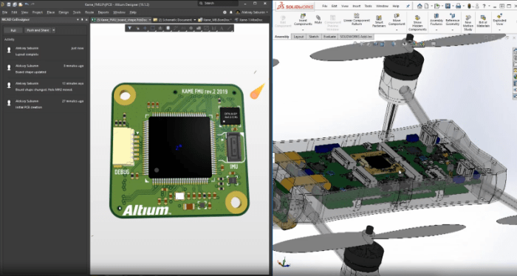Click the plus-shaped Move tool in active bar
The height and width of the screenshot is (276, 517).
click(x=145, y=28)
